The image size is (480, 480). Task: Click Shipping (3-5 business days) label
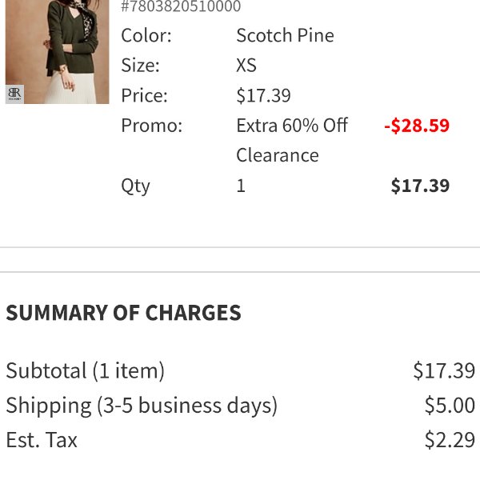142,406
